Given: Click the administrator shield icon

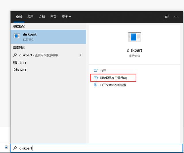Looking at the screenshot, I should point(96,78).
